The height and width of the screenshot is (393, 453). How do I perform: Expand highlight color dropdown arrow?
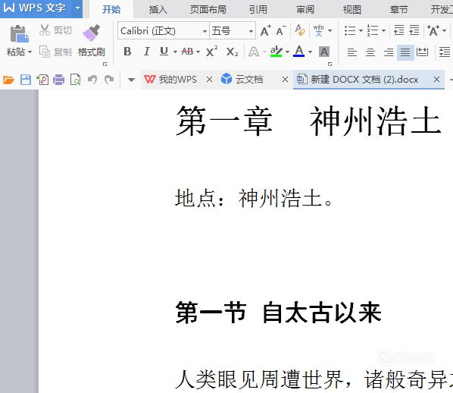(x=287, y=52)
